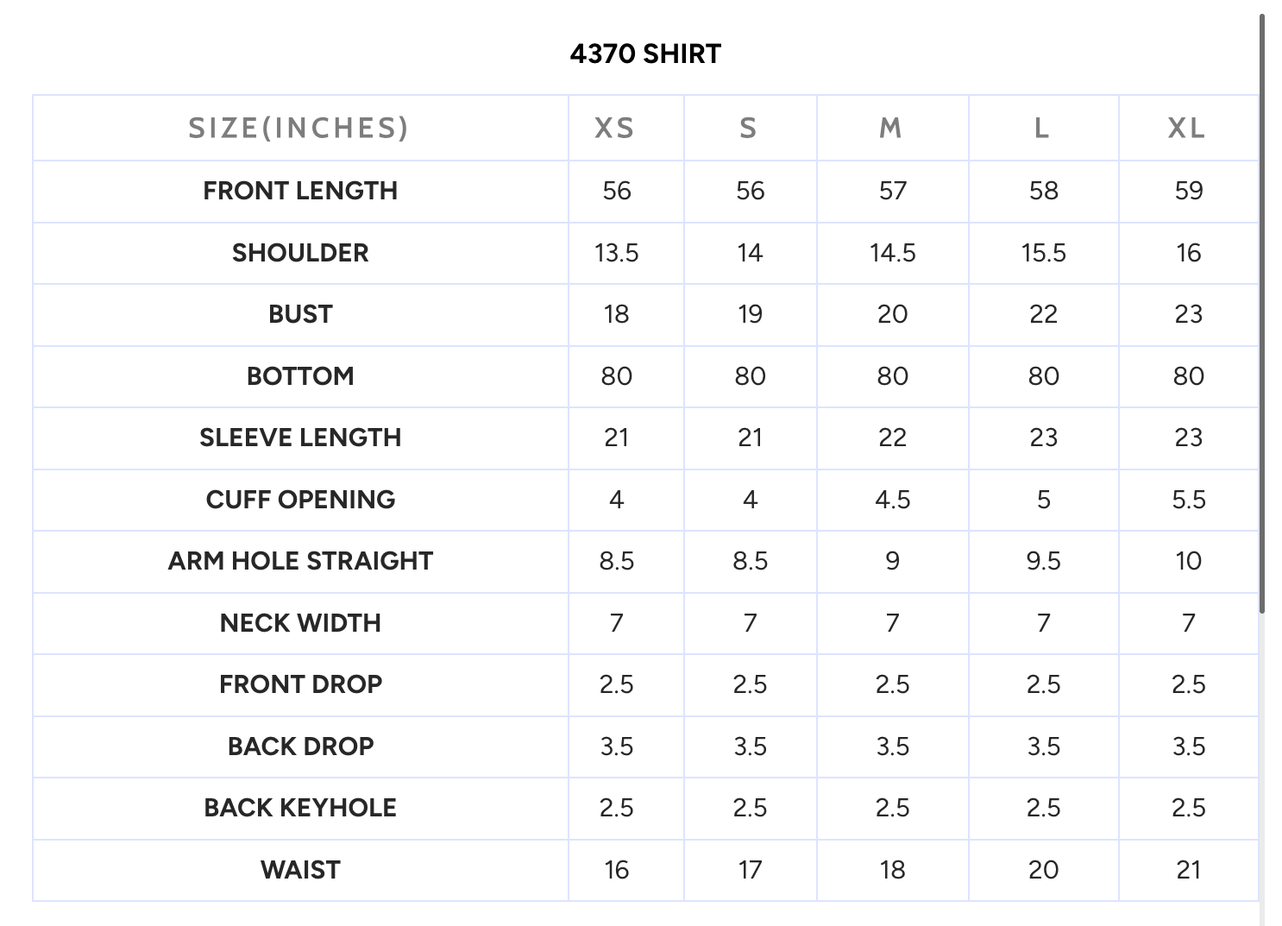This screenshot has height=926, width=1282.
Task: Click the SLEEVE LENGTH row label
Action: click(300, 438)
